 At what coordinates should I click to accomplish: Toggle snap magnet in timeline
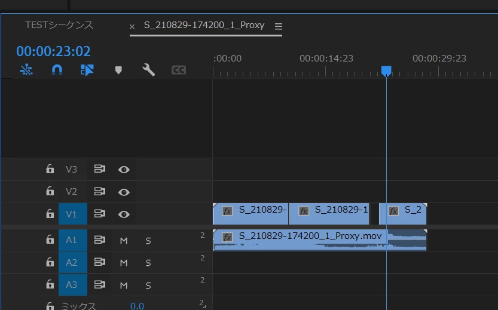click(57, 70)
